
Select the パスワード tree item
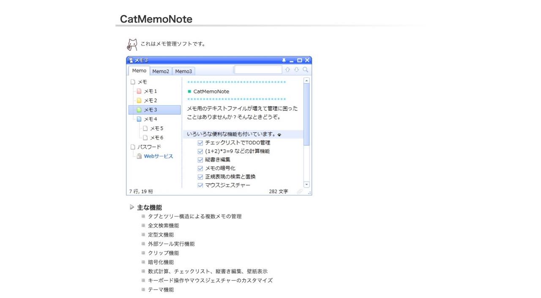tap(149, 147)
